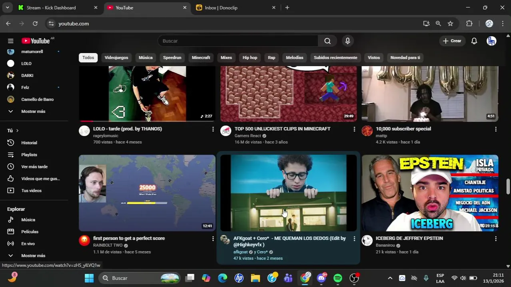This screenshot has height=287, width=511.
Task: Select the Todos filter chip
Action: click(x=88, y=57)
